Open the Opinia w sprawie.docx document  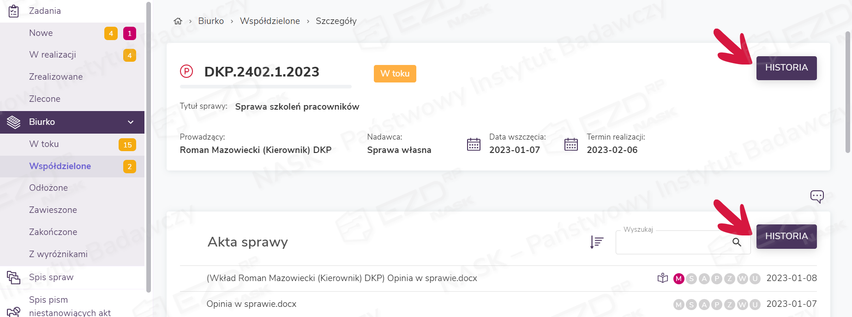pos(252,304)
